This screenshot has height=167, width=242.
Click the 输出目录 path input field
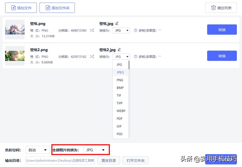tap(60, 160)
